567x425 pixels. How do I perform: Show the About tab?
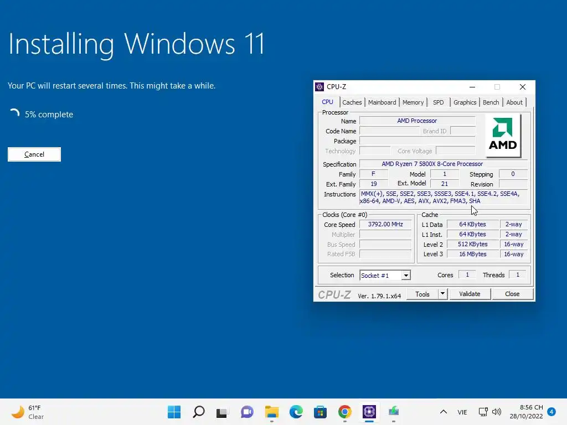514,102
